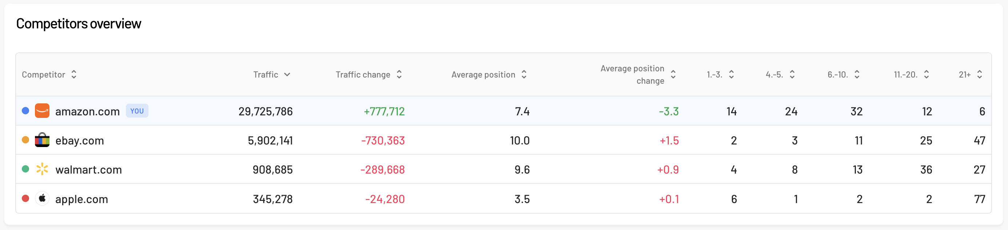Click position change -3.3

point(669,111)
